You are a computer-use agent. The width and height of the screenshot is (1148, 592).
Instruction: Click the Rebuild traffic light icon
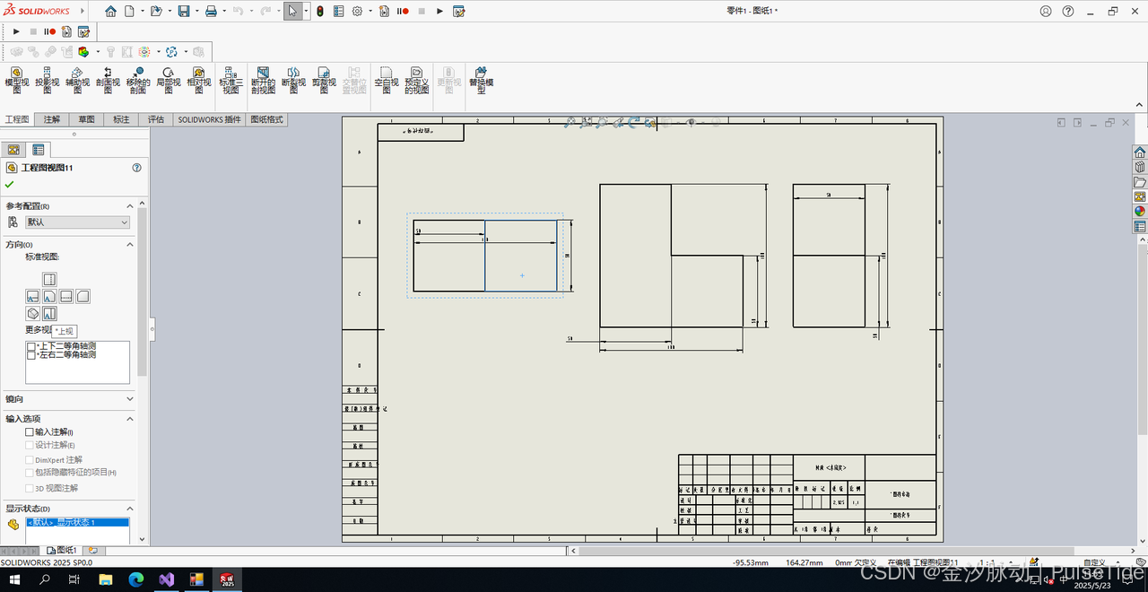point(319,12)
